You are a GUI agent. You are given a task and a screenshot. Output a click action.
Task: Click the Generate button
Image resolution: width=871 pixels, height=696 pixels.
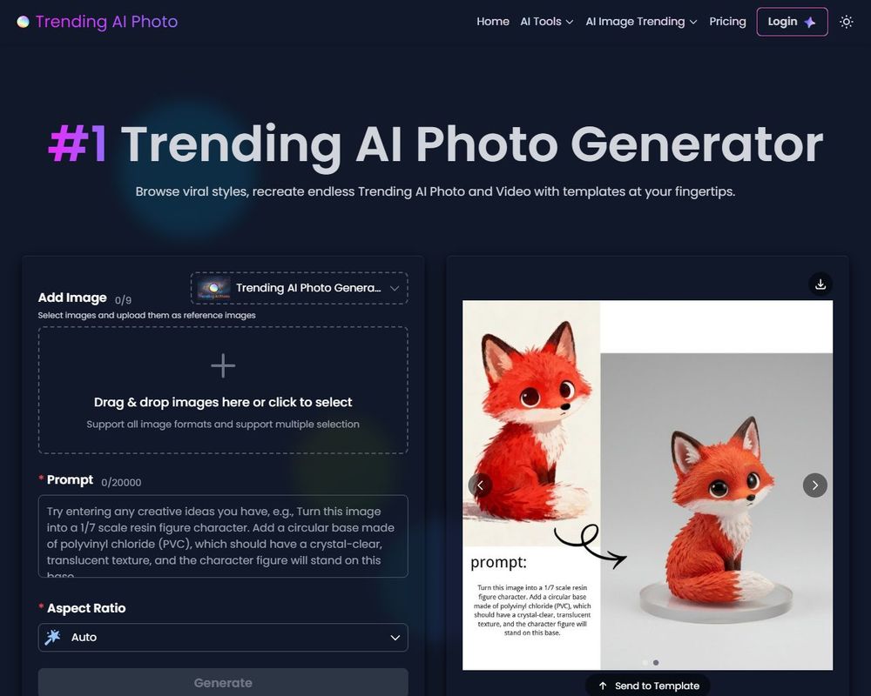point(223,683)
